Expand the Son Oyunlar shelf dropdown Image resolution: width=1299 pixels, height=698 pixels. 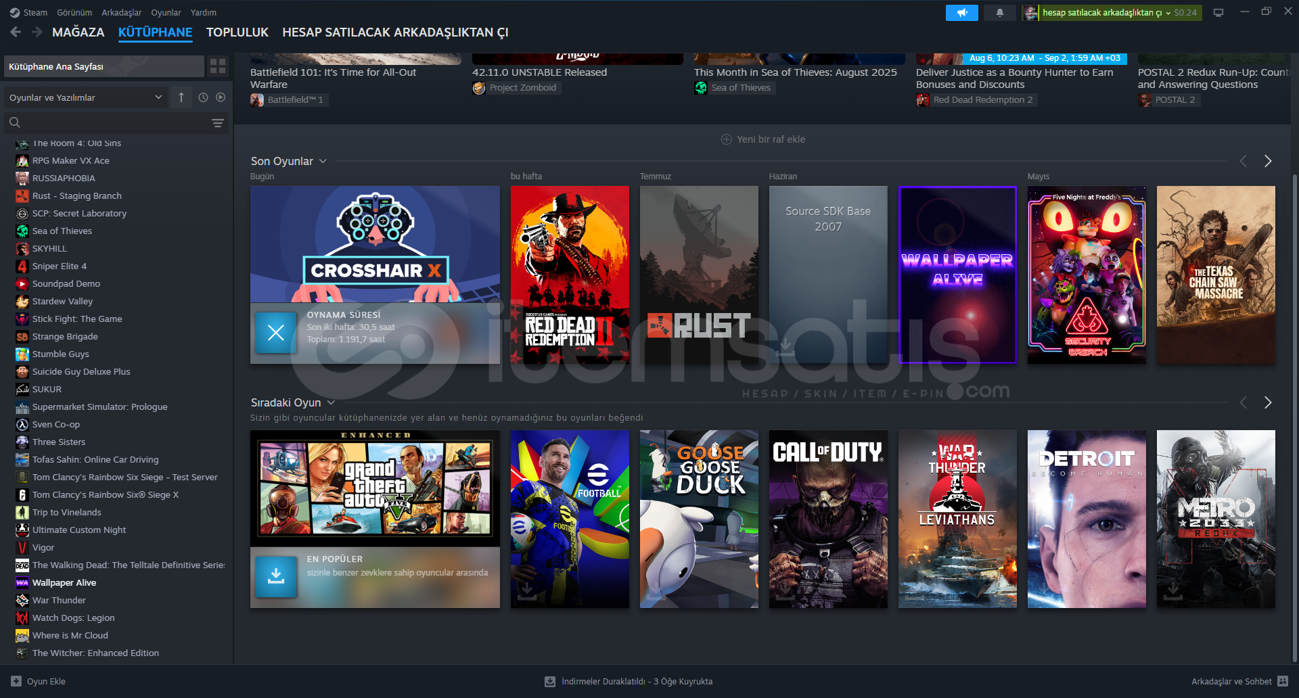(x=323, y=161)
